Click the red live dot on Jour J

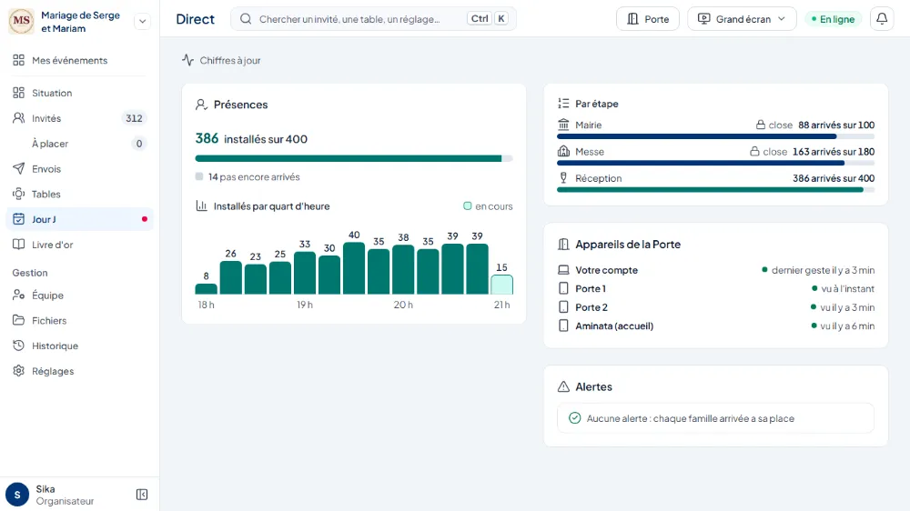(x=145, y=219)
